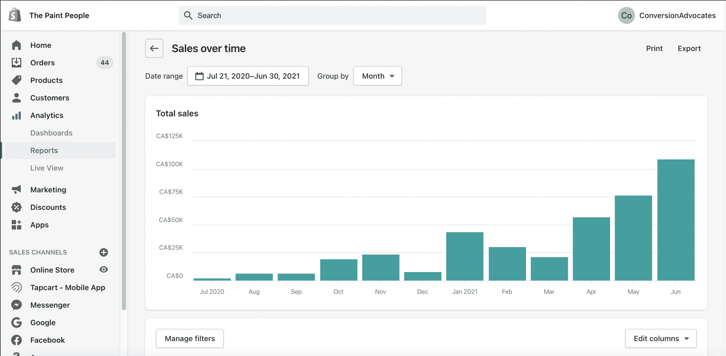Focus the Search input field

click(332, 16)
